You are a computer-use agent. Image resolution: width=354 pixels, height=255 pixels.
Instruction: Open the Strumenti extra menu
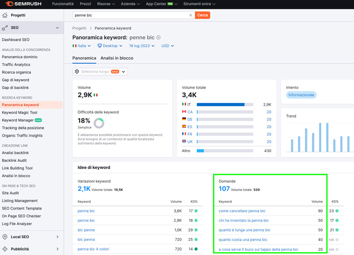click(x=200, y=4)
